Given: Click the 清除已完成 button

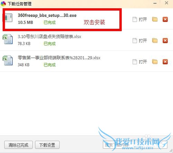Looking at the screenshot, I should tap(18, 145).
